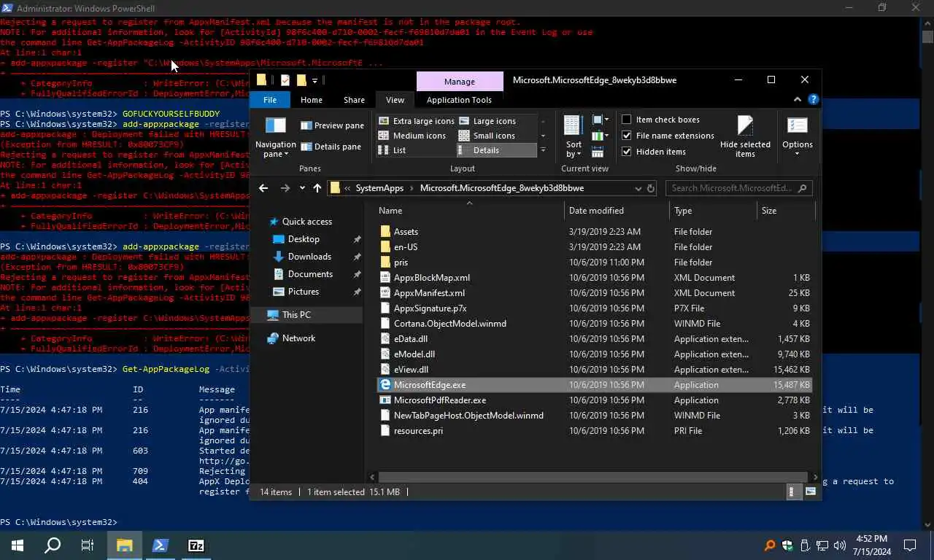Open the Windows Start menu
The image size is (934, 560).
[x=18, y=545]
